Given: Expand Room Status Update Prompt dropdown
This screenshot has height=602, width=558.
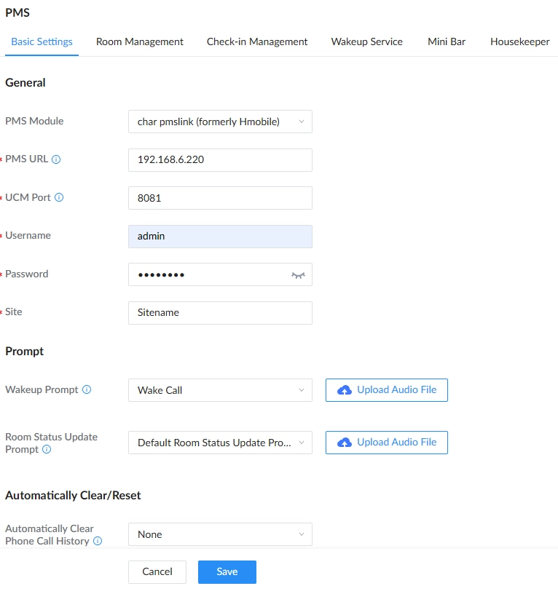Looking at the screenshot, I should tap(220, 443).
